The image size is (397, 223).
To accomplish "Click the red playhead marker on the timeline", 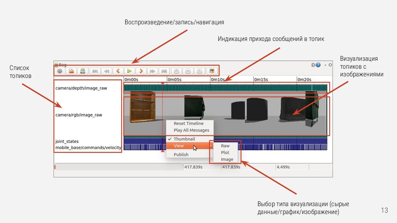I will pyautogui.click(x=162, y=83).
